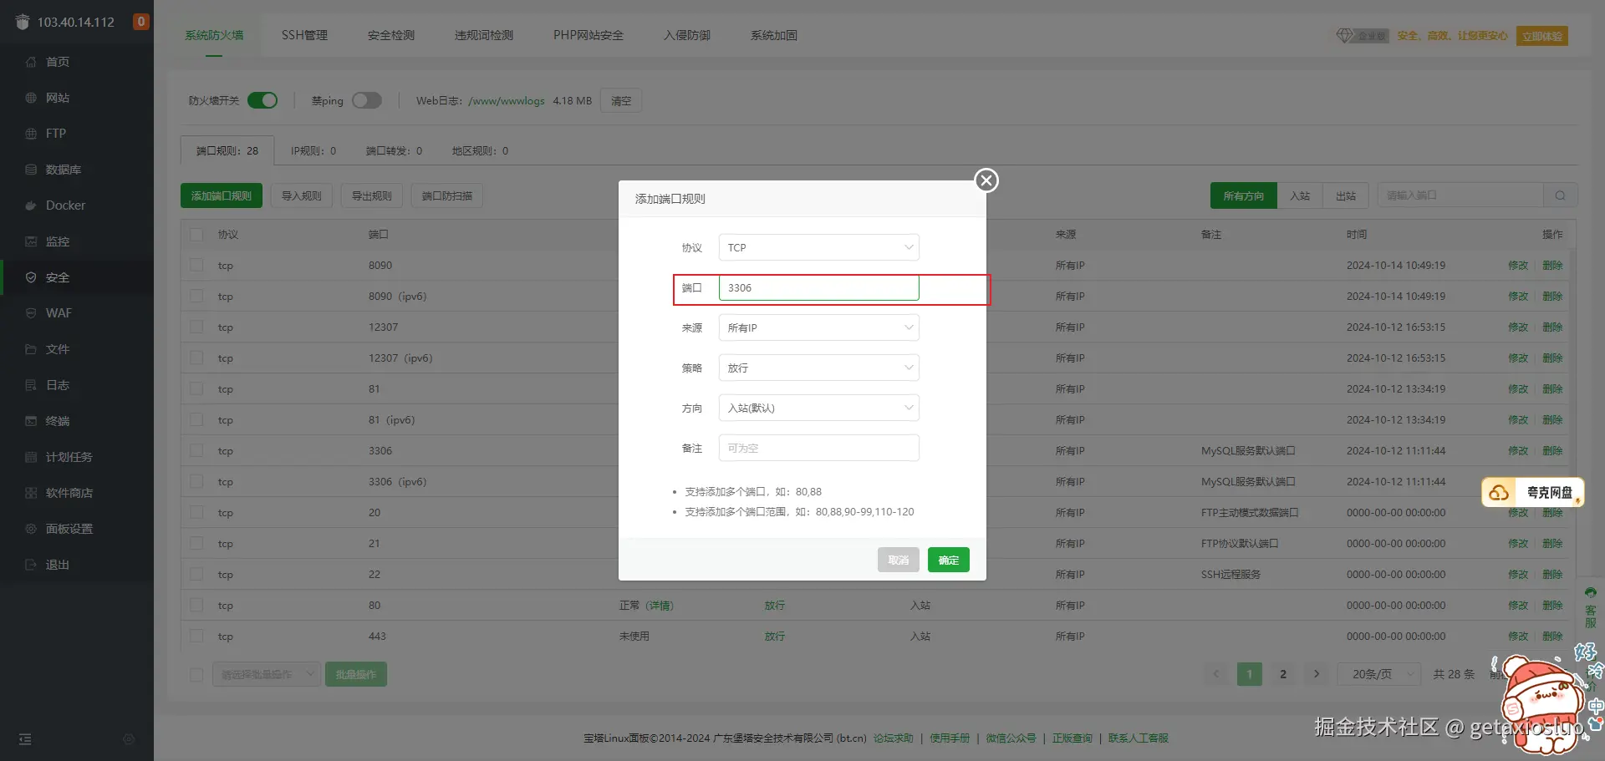Close the 添加端口规则 dialog with X
This screenshot has width=1605, height=761.
click(986, 180)
